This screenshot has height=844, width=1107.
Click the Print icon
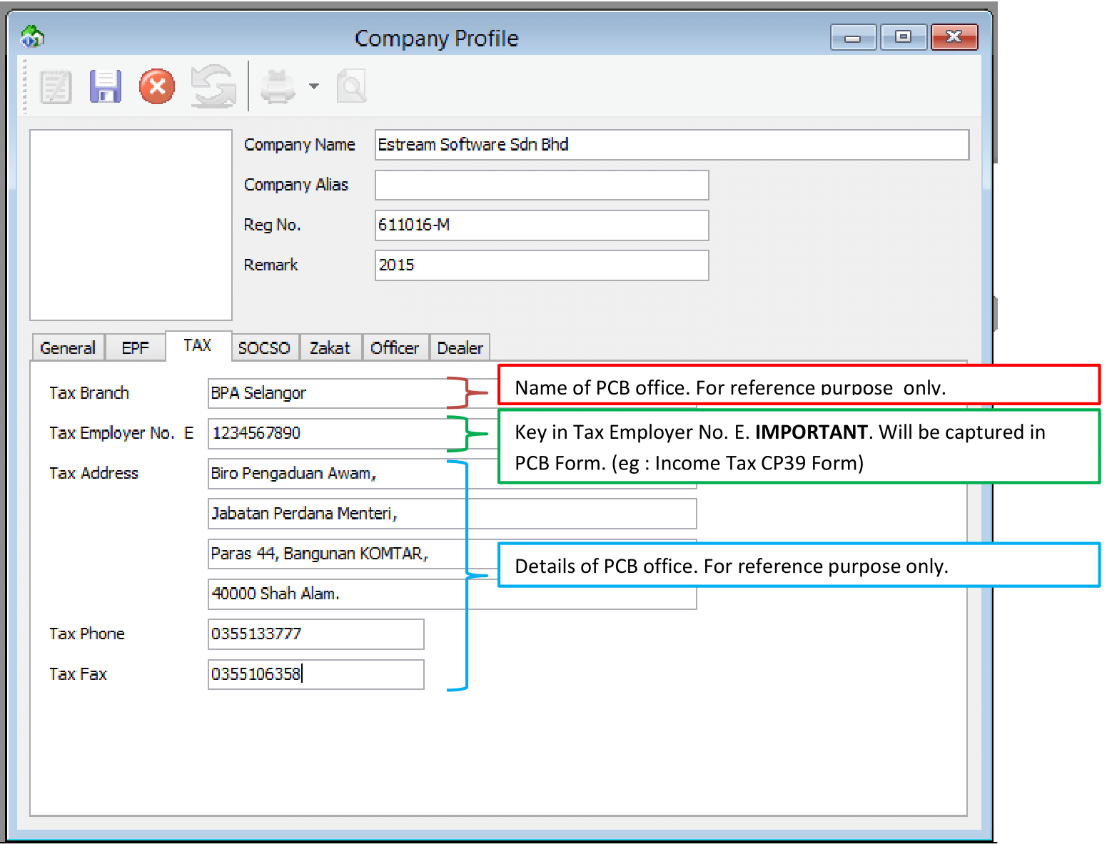coord(278,87)
